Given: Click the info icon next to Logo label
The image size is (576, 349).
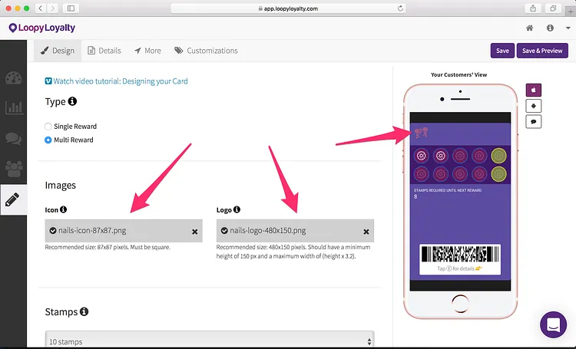Looking at the screenshot, I should 237,209.
